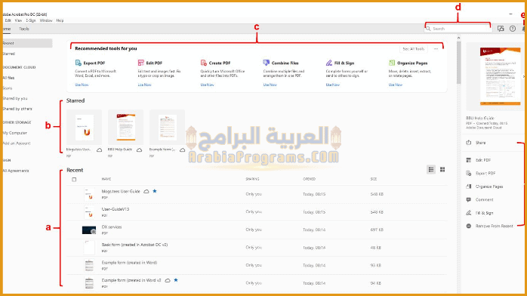This screenshot has height=296, width=527.
Task: Open the help question mark icon
Action: tap(513, 29)
